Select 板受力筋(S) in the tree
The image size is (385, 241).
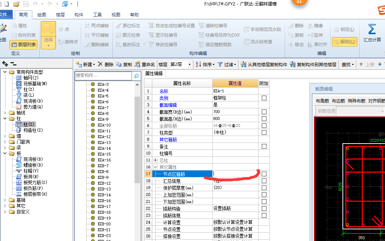coord(32,182)
